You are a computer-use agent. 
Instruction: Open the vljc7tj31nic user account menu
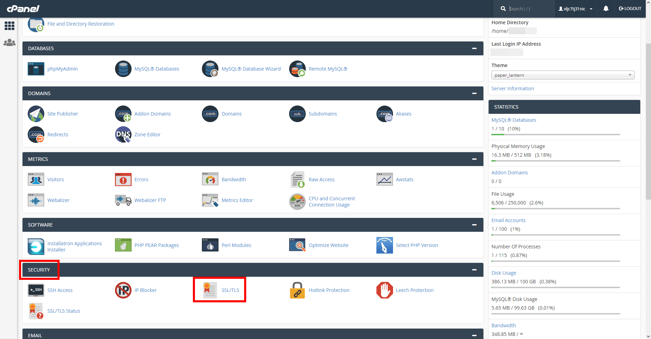pos(576,9)
